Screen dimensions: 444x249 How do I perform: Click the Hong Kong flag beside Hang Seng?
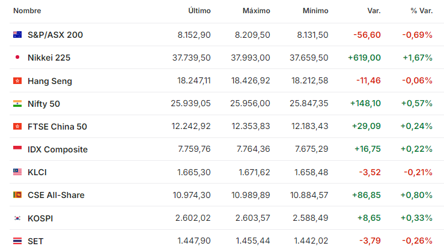(17, 81)
